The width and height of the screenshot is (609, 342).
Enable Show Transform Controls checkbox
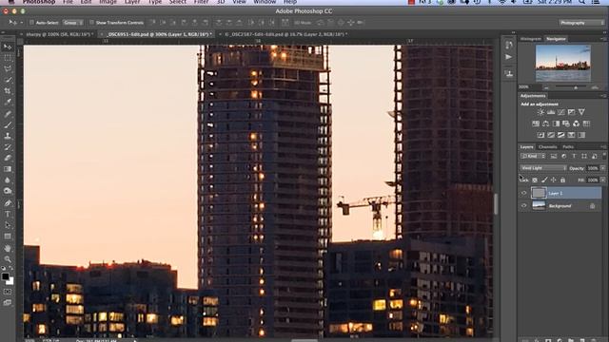[91, 23]
